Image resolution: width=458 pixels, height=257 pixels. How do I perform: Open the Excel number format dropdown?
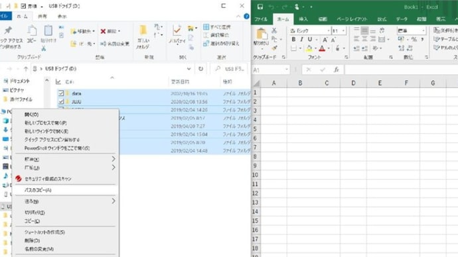coord(423,30)
